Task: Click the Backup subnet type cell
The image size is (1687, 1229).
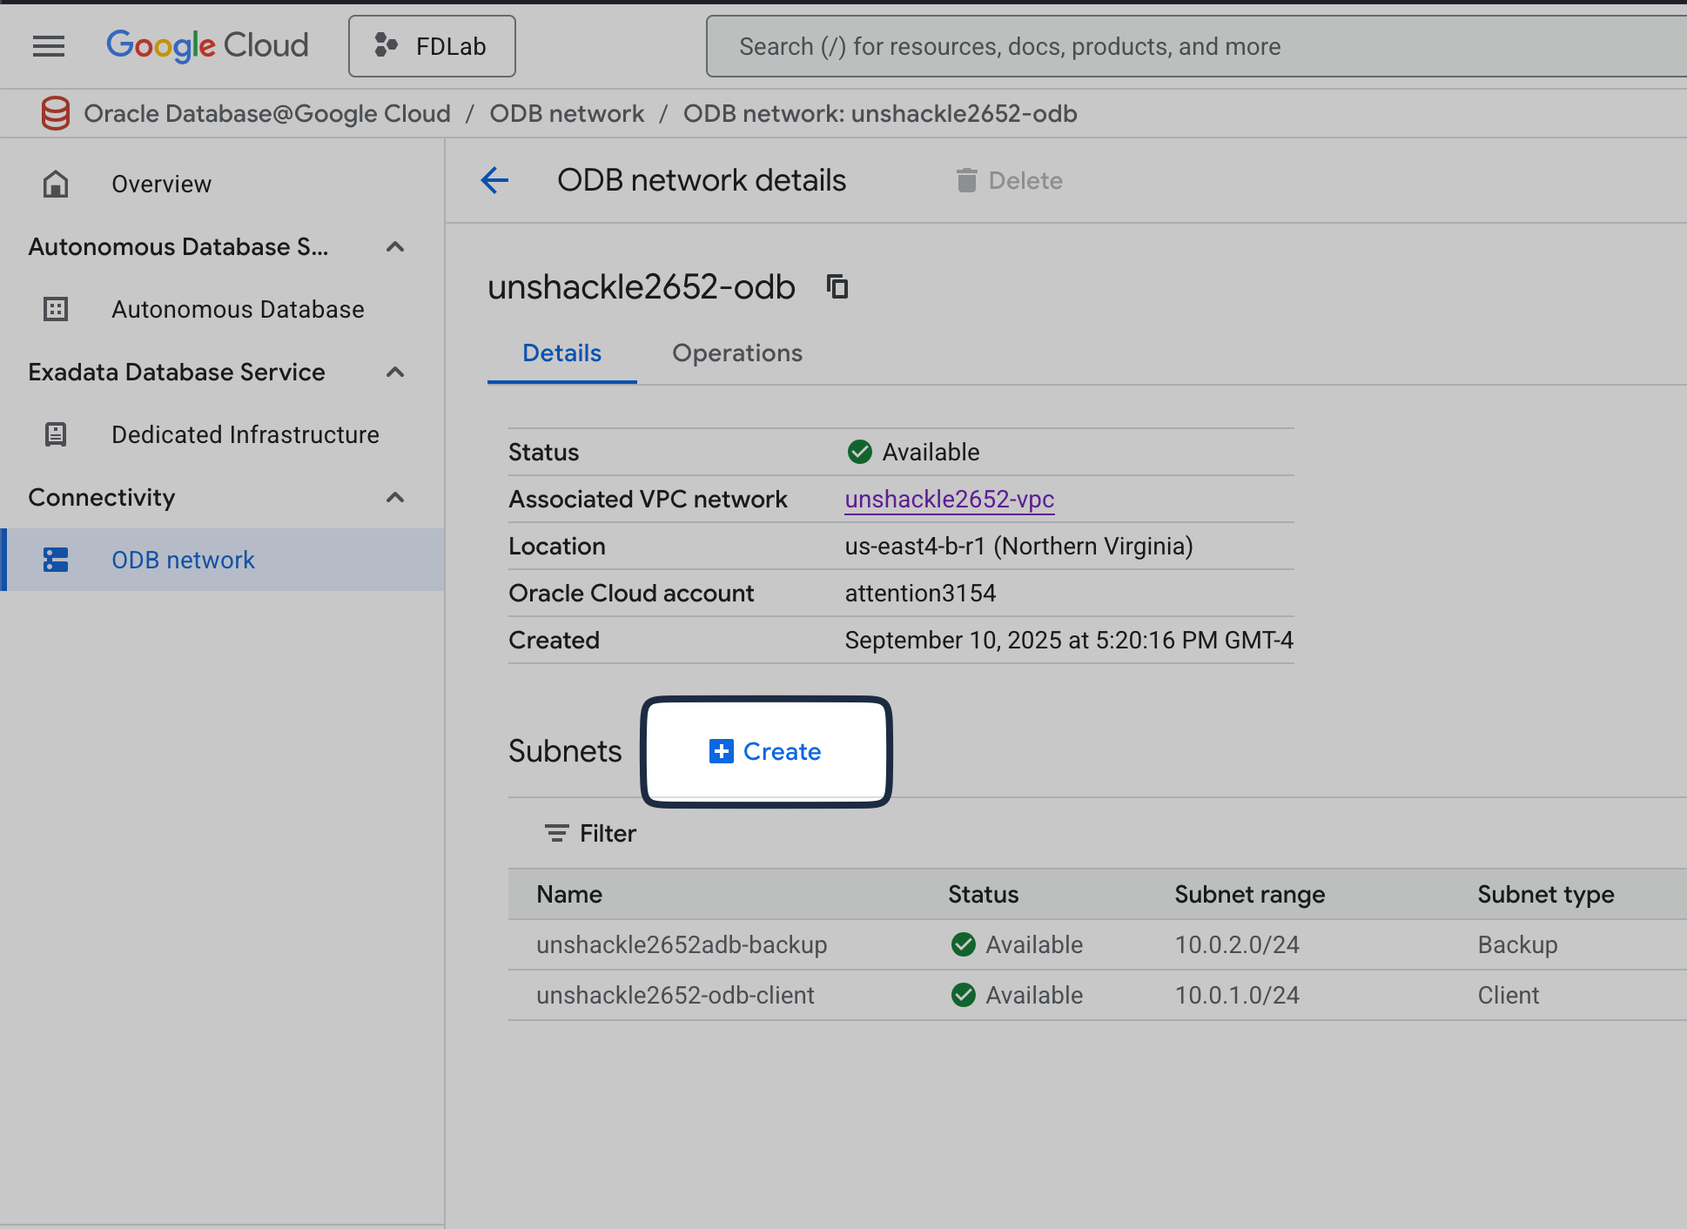Action: [x=1517, y=944]
